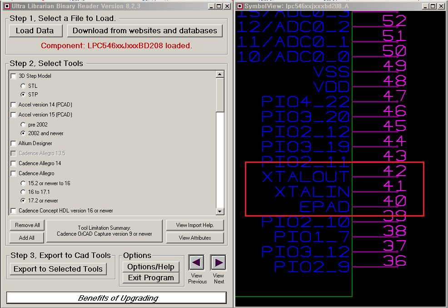Click the PIO2_10 pin label
Viewport: 448px width, 308px height.
(306, 222)
